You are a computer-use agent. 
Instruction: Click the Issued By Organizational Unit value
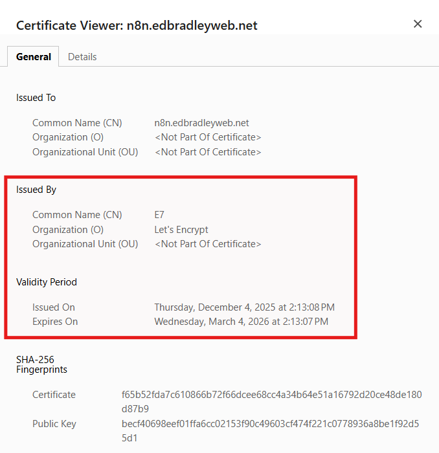point(208,244)
